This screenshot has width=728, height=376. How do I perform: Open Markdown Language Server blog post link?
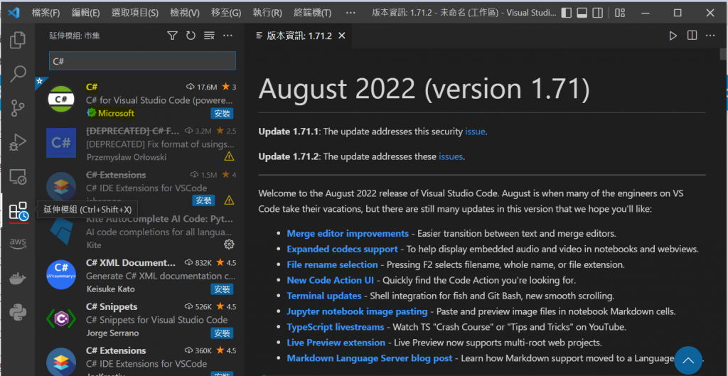pos(370,358)
